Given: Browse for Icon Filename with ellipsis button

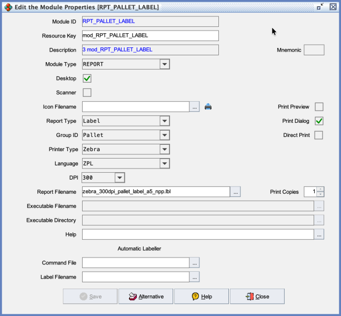Looking at the screenshot, I should tap(194, 106).
